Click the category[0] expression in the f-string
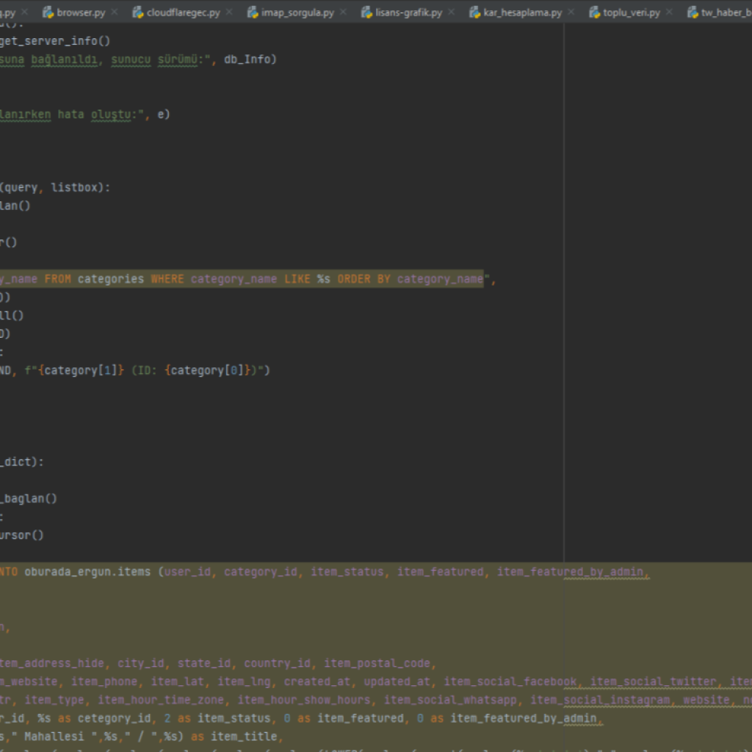 pos(208,371)
